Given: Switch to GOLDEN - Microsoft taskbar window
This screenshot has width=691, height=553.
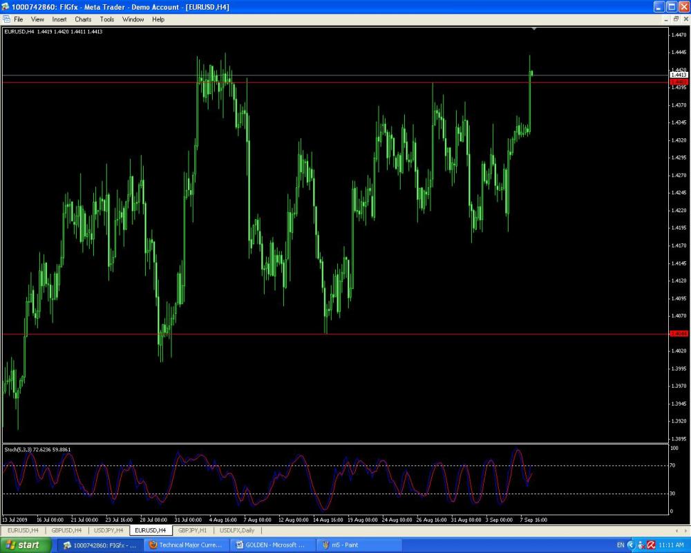Looking at the screenshot, I should coord(272,545).
